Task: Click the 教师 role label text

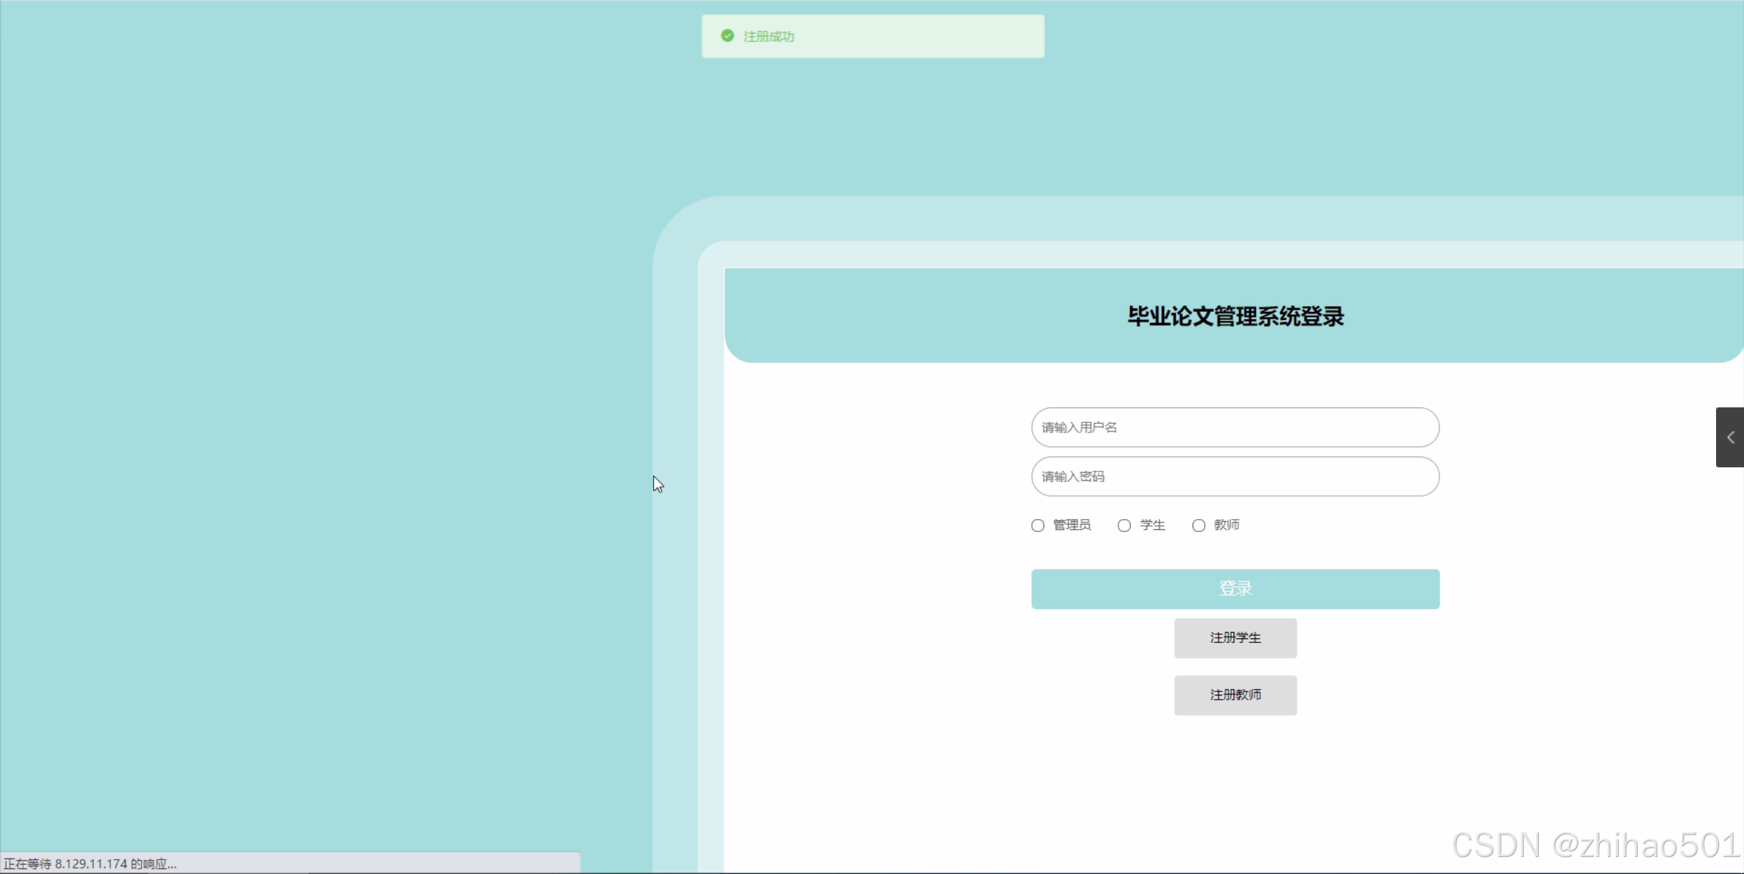Action: [1226, 525]
